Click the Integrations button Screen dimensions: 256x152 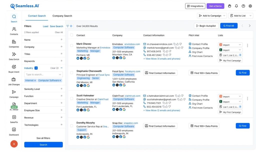coord(195,6)
